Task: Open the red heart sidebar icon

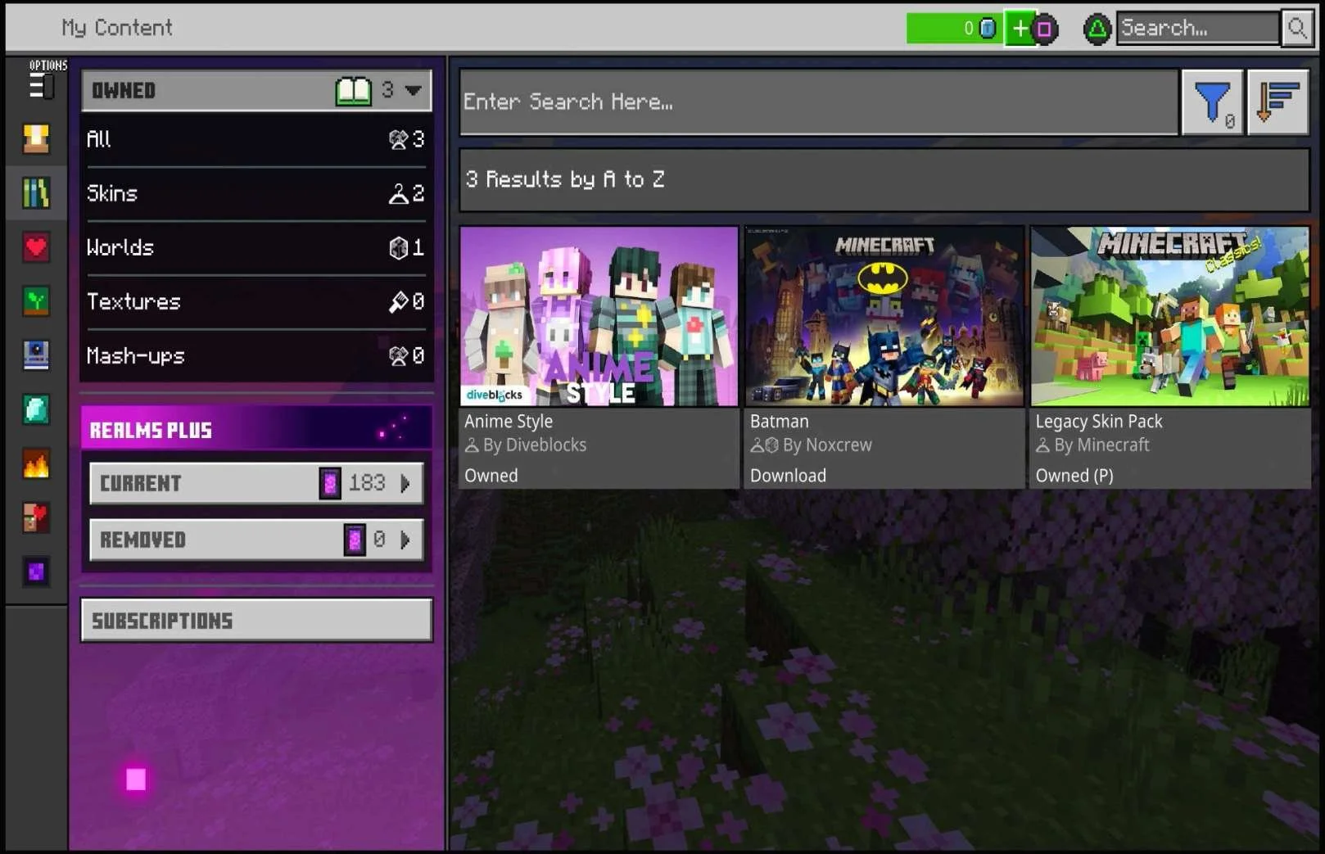Action: 36,247
